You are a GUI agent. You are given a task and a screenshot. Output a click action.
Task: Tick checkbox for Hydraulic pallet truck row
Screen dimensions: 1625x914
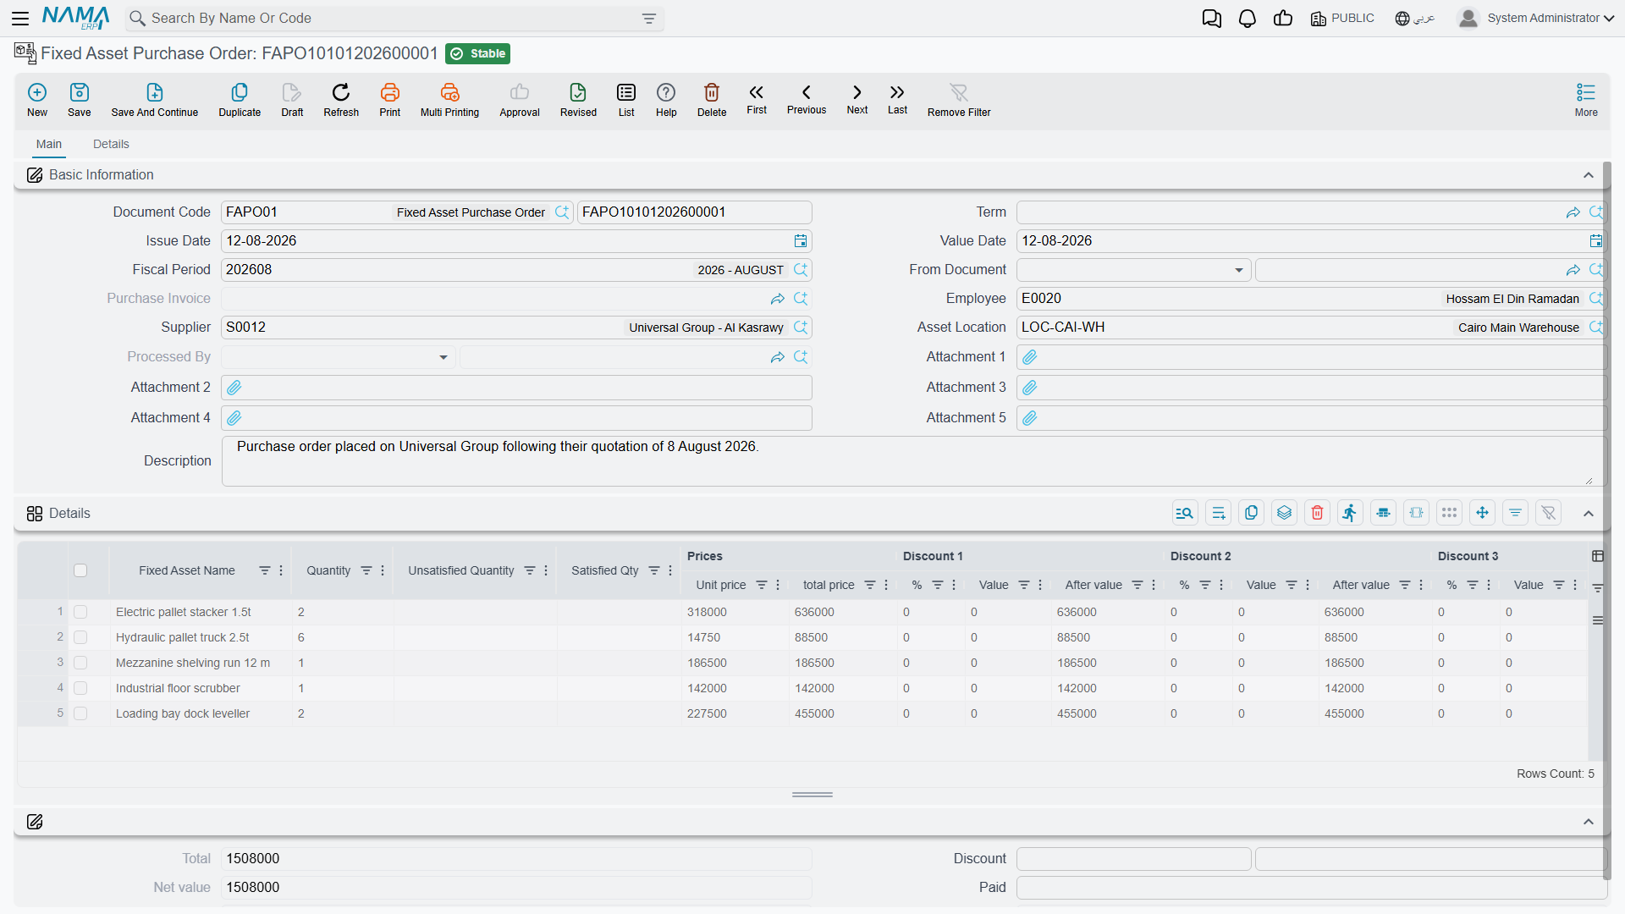click(80, 637)
